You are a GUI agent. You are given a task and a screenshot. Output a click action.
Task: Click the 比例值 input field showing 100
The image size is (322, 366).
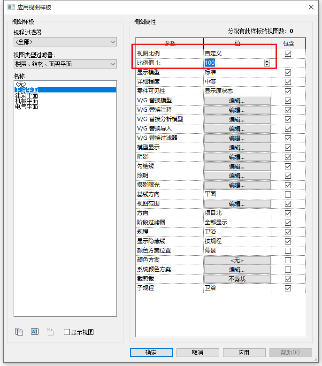(x=234, y=63)
